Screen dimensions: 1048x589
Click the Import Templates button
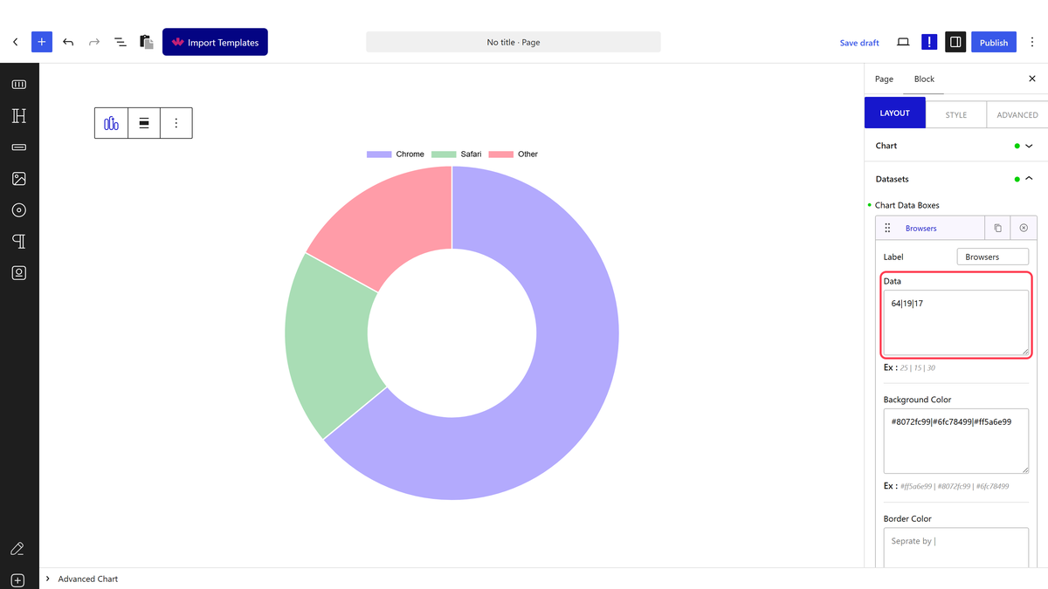point(215,42)
